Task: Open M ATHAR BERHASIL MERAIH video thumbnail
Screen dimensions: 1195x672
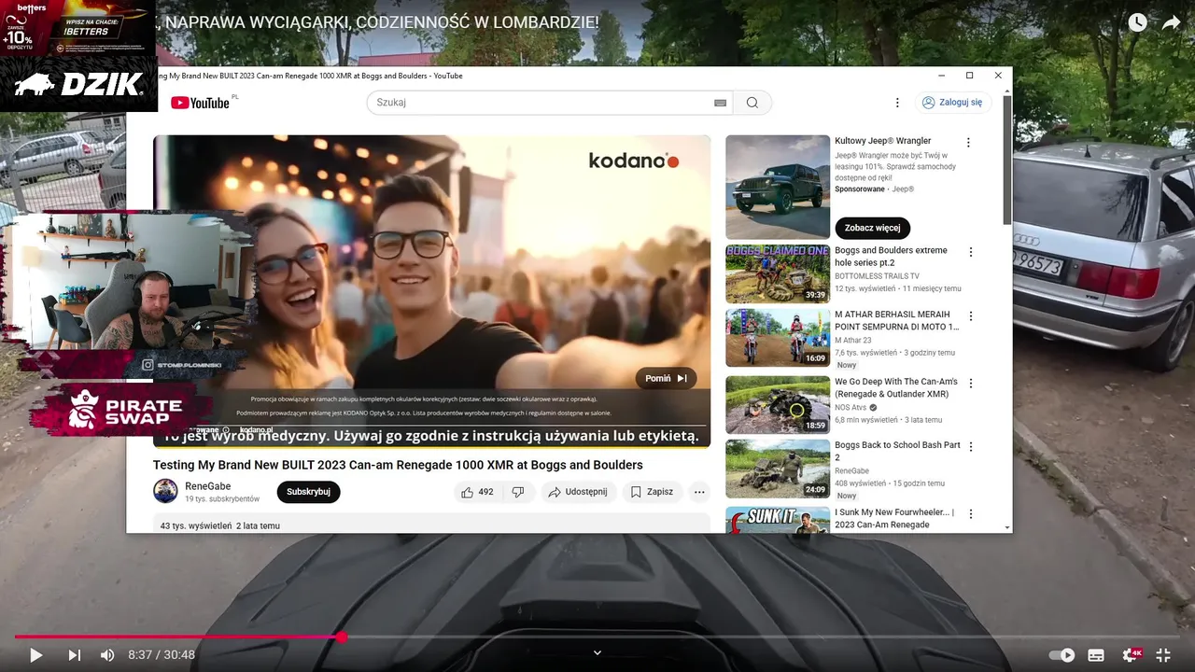Action: [778, 338]
